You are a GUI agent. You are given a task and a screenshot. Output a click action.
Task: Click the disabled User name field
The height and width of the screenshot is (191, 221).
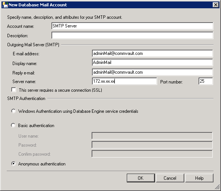pyautogui.click(x=152, y=136)
